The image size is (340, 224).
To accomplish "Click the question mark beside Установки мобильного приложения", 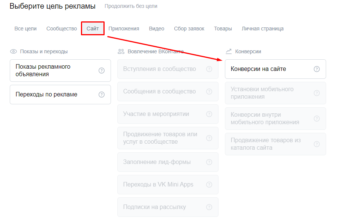I will click(317, 93).
